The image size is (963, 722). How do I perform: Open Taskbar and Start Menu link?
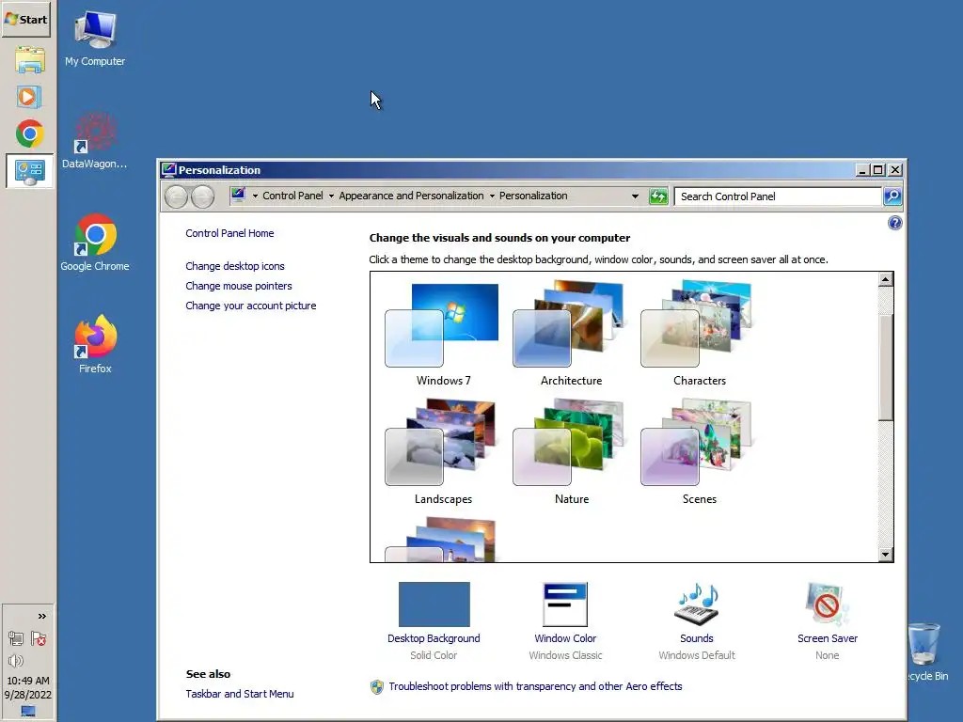click(240, 694)
